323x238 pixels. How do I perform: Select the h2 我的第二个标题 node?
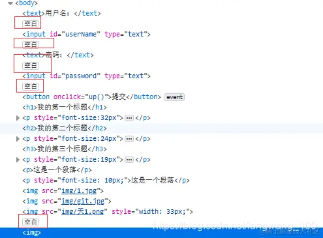65,128
